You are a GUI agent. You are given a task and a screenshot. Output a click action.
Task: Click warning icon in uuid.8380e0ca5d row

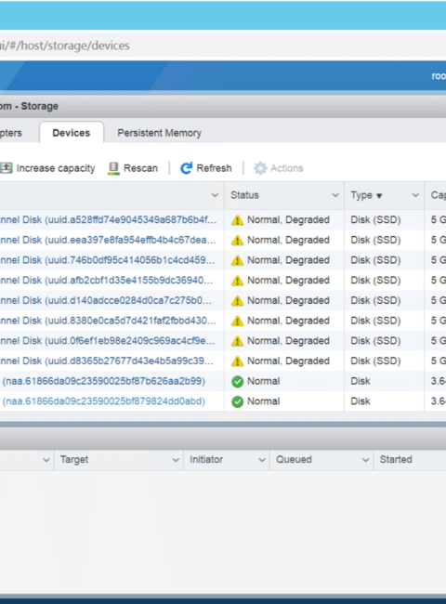pos(237,321)
